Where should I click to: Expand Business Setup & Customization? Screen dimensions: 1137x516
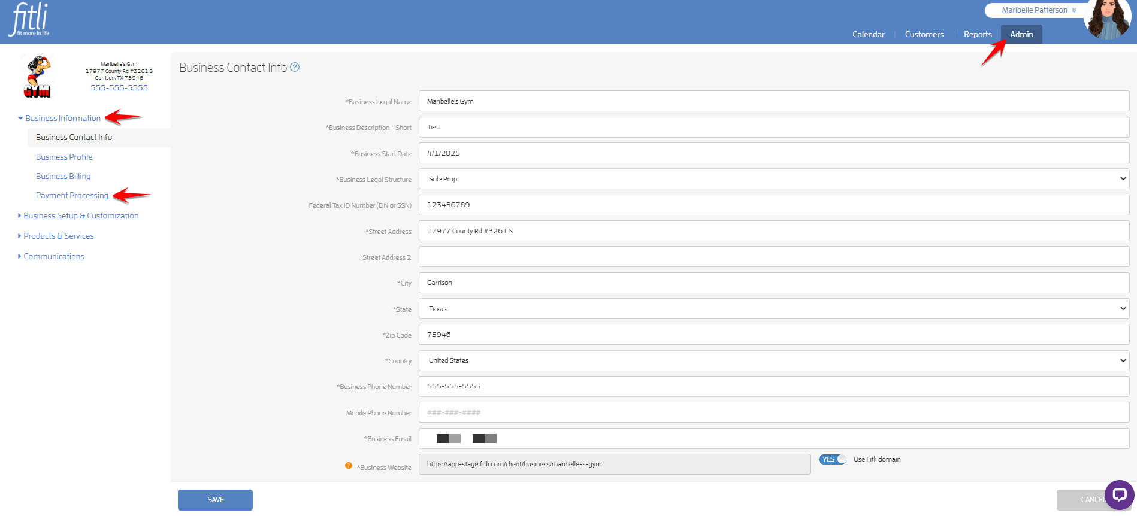[78, 215]
